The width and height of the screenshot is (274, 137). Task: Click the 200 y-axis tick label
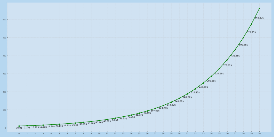click(4, 92)
